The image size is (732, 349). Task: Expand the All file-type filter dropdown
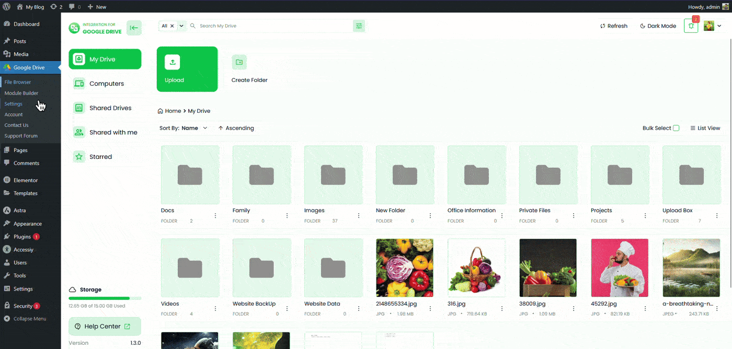point(181,25)
